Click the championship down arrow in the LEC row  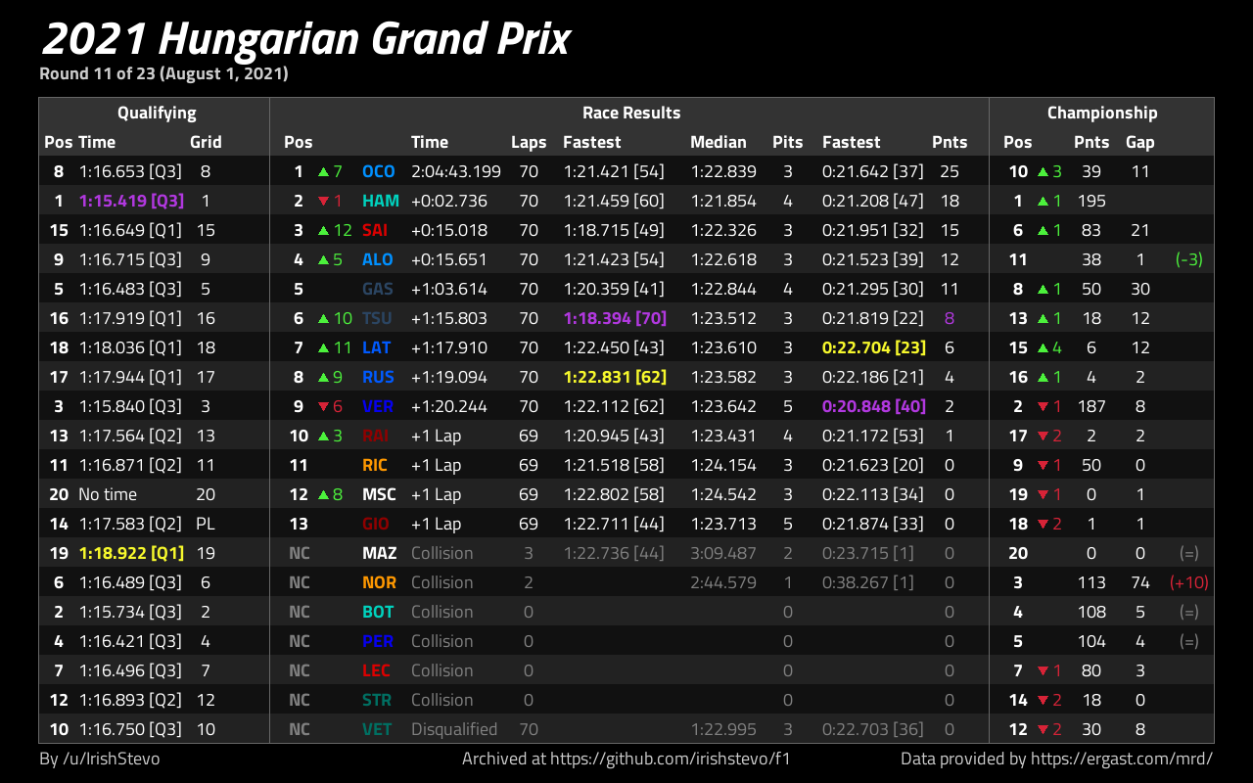tap(1043, 671)
